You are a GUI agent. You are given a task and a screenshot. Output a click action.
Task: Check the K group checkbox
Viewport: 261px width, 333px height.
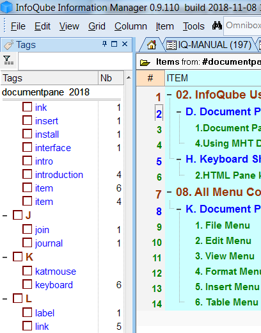tap(17, 256)
